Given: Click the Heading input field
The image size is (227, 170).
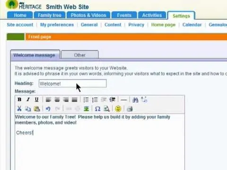Looking at the screenshot, I should [73, 84].
